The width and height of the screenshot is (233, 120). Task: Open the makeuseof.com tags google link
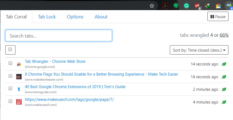tap(69, 100)
